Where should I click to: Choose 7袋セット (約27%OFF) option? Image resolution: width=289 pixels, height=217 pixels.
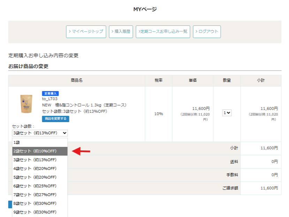40,195
